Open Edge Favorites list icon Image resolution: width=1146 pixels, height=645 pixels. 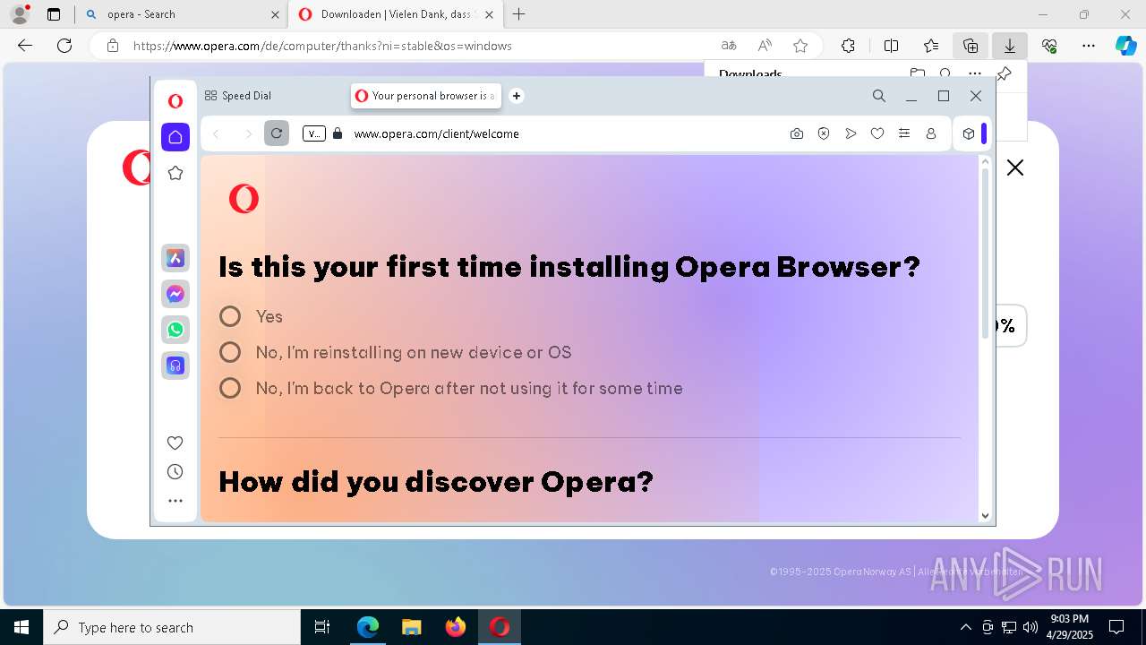(931, 46)
